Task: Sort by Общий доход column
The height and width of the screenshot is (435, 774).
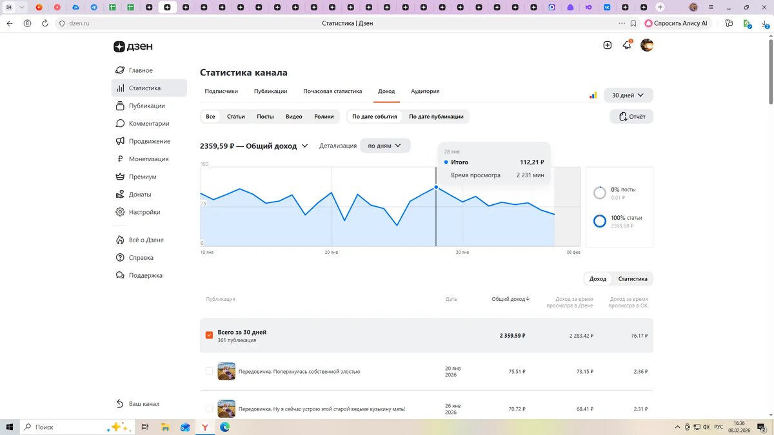Action: click(510, 299)
